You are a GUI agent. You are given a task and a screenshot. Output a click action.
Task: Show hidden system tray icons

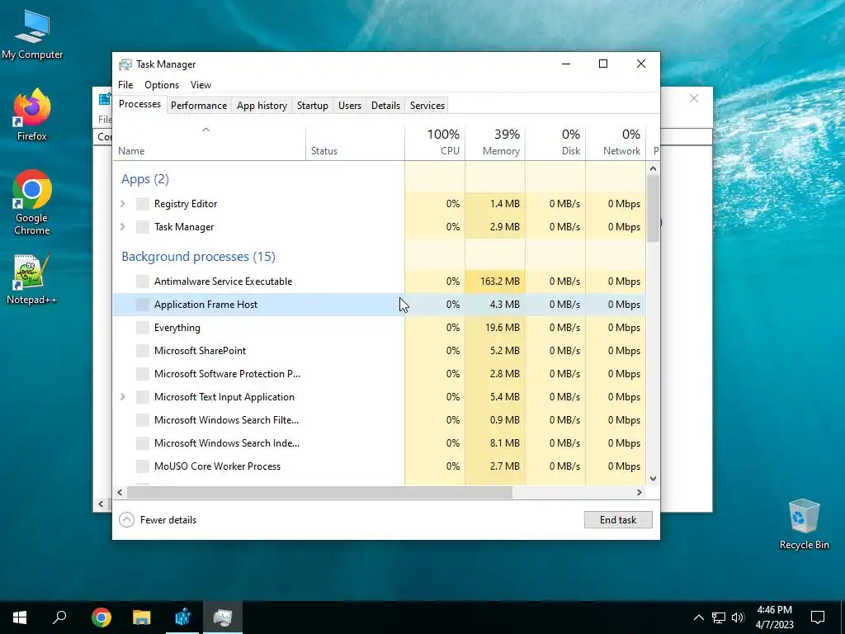click(698, 617)
